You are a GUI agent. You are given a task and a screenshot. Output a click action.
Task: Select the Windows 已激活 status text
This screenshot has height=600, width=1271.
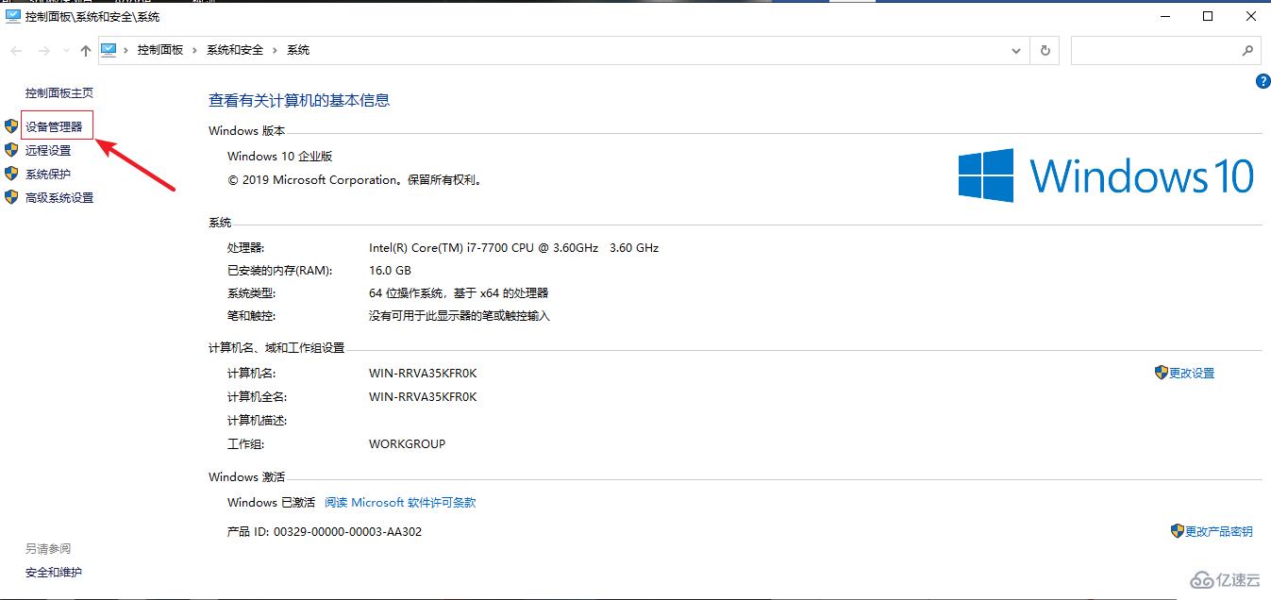[x=271, y=503]
